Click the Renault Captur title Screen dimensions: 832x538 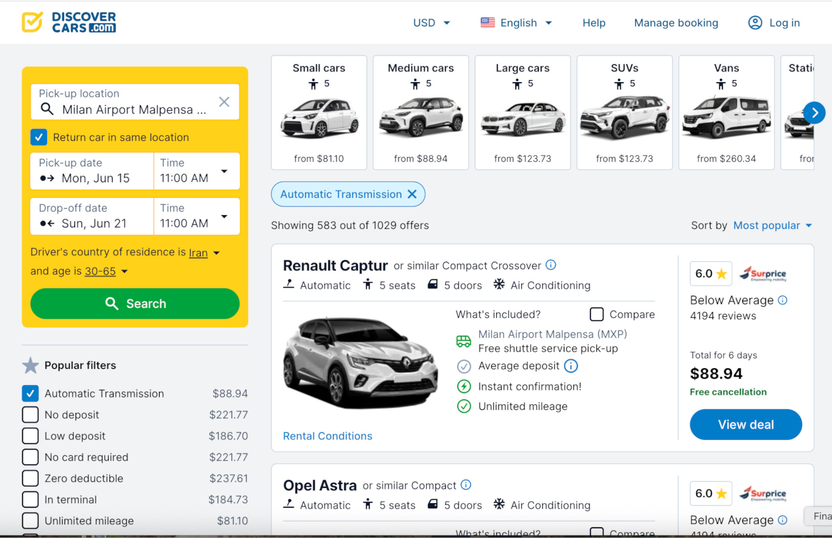click(335, 266)
